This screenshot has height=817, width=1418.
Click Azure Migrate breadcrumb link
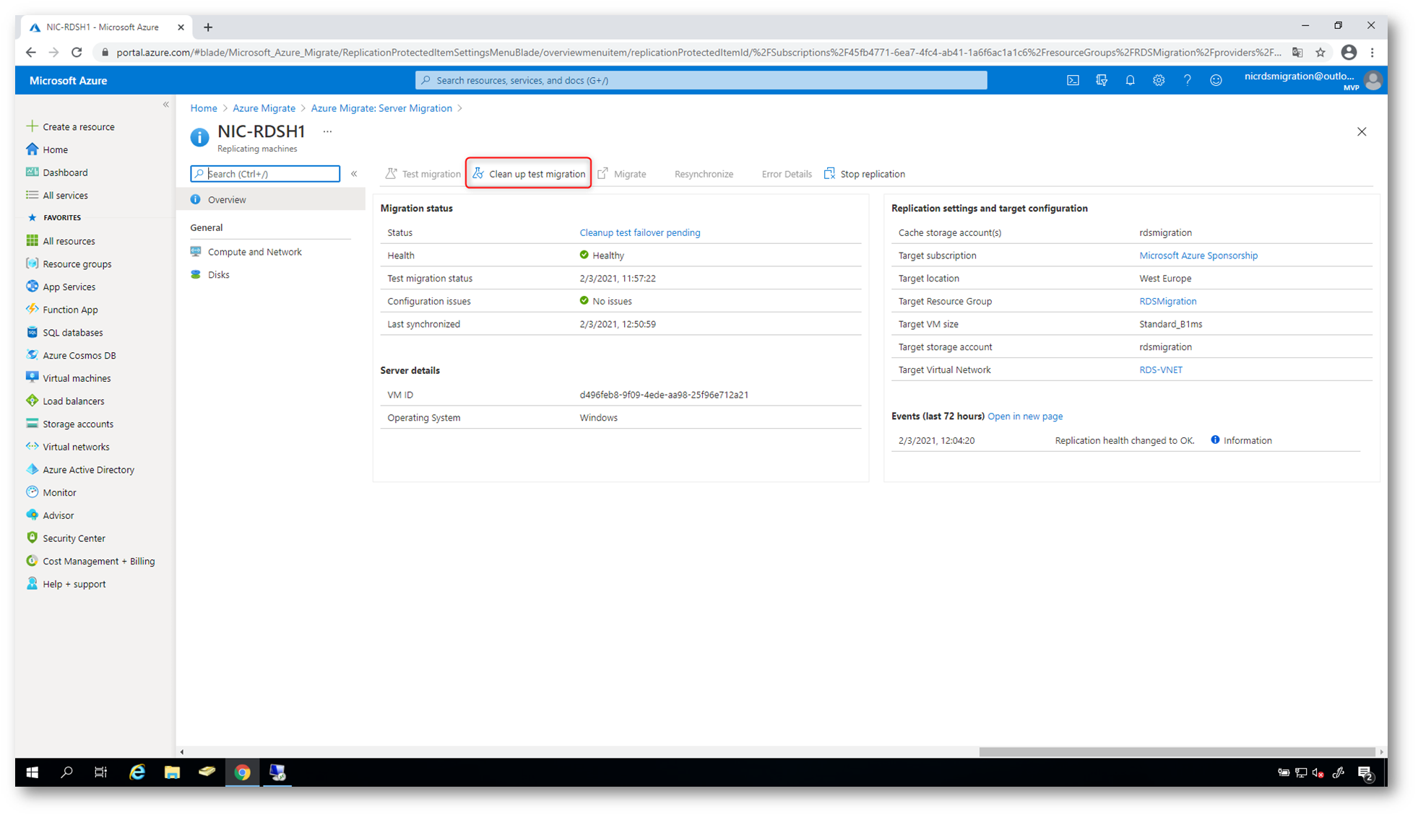pyautogui.click(x=264, y=108)
